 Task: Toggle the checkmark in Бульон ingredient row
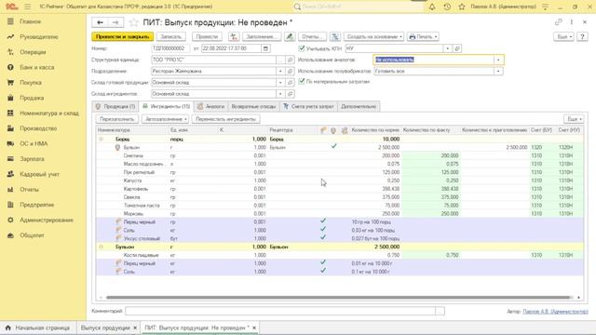[333, 146]
